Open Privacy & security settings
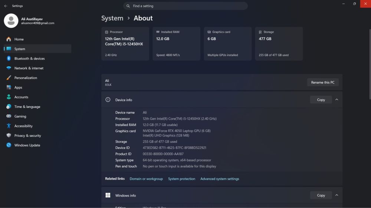Viewport: 371px width, 208px height. [x=37, y=135]
